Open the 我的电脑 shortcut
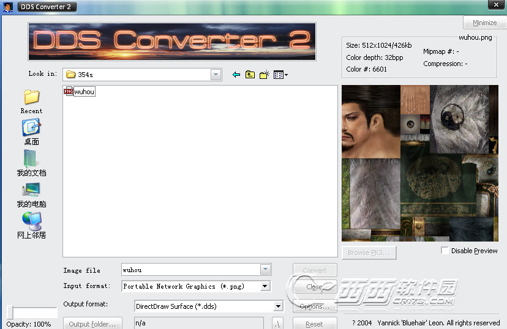The height and width of the screenshot is (329, 507). 31,194
